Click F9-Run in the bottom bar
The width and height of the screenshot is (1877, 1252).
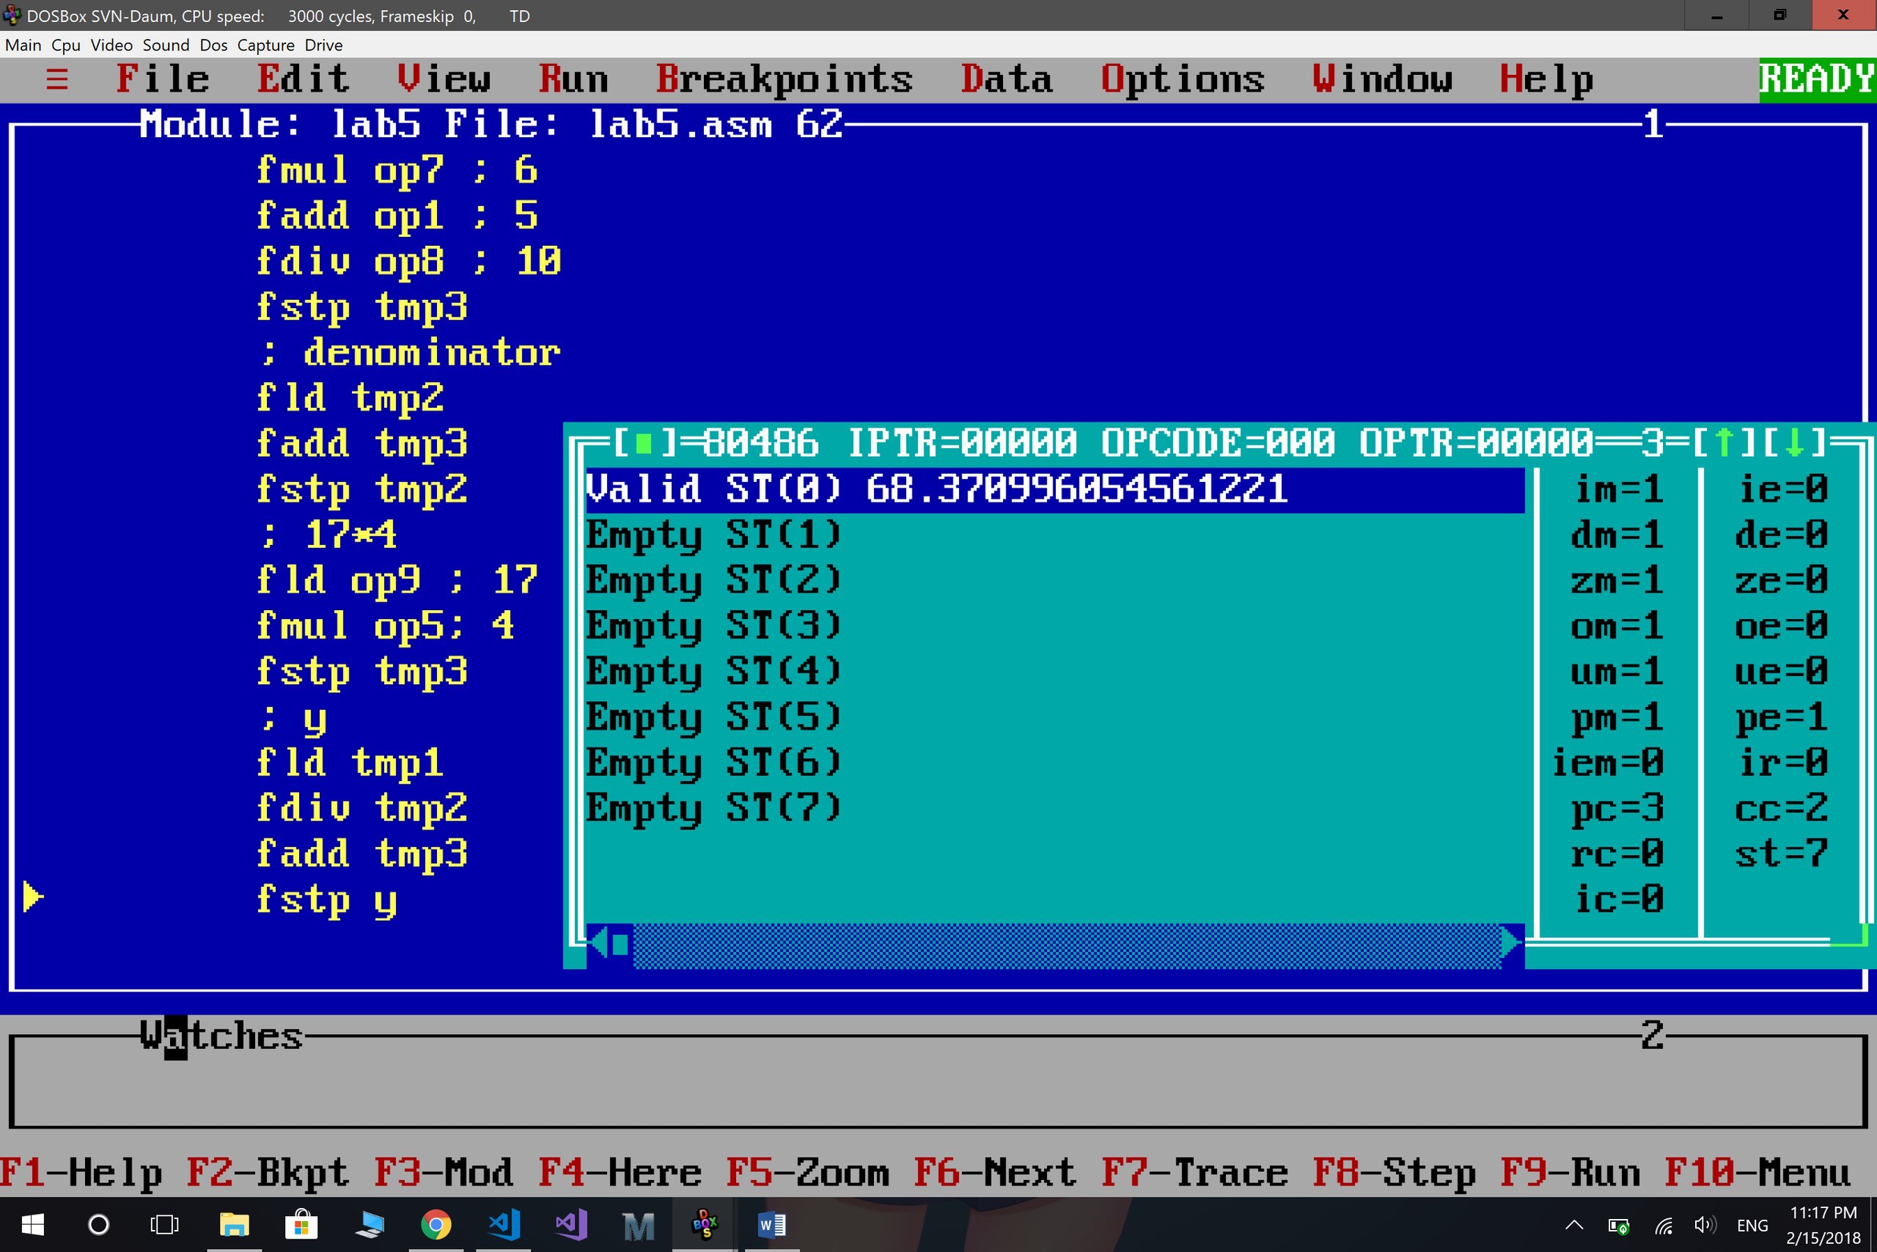tap(1569, 1173)
